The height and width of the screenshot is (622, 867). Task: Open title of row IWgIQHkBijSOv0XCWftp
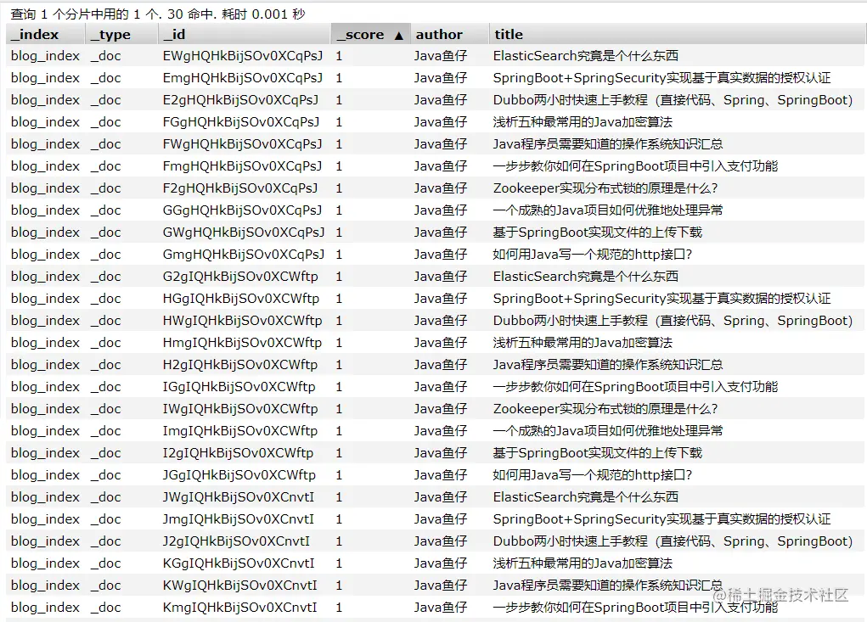[x=605, y=409]
